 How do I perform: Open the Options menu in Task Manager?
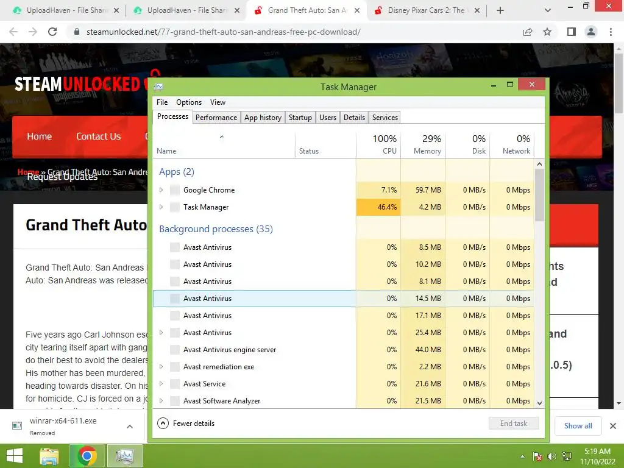pyautogui.click(x=189, y=102)
